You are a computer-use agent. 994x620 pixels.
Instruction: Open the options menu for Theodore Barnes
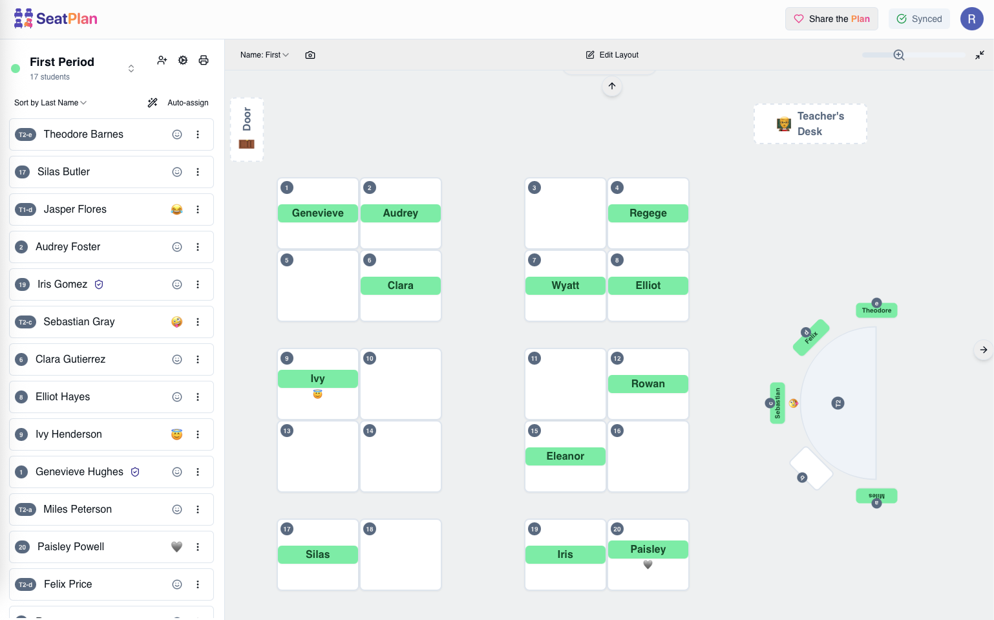(198, 134)
